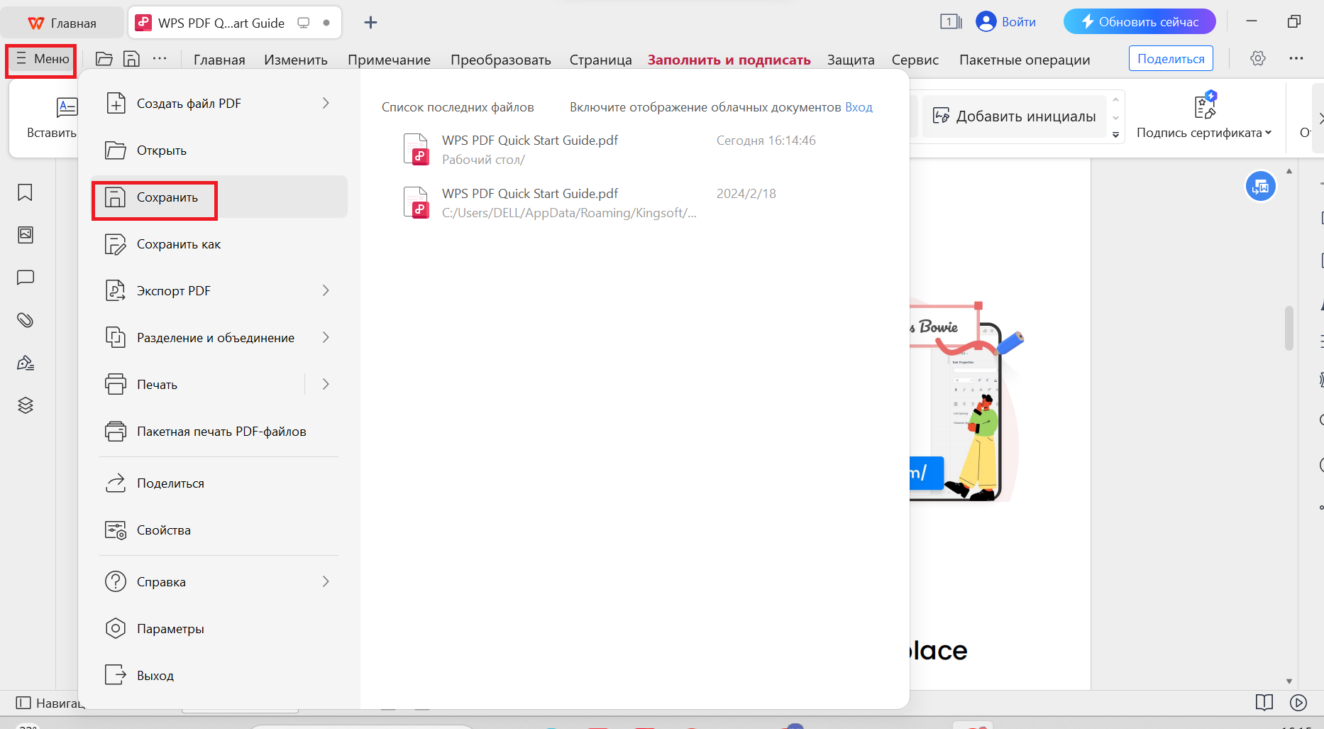
Task: Switch to the Защита ribbon tab
Action: (x=851, y=60)
